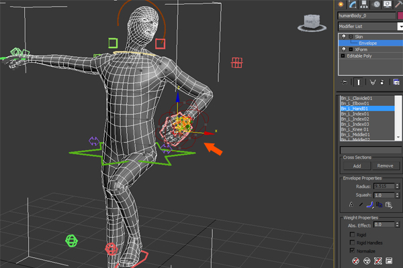Toggle envelope Absolute/Relative 'A' icon
The image size is (403, 268).
coord(351,204)
